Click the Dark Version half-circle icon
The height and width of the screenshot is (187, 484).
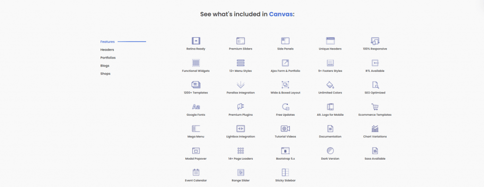pyautogui.click(x=330, y=151)
